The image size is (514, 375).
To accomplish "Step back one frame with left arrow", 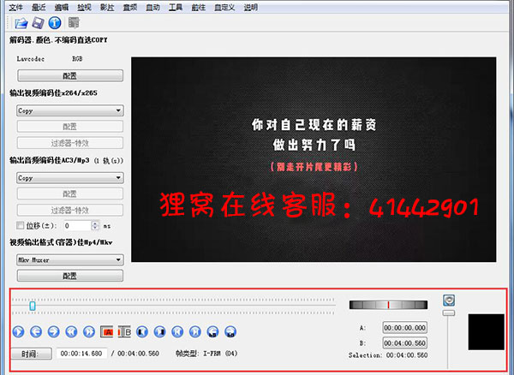I will [x=36, y=332].
